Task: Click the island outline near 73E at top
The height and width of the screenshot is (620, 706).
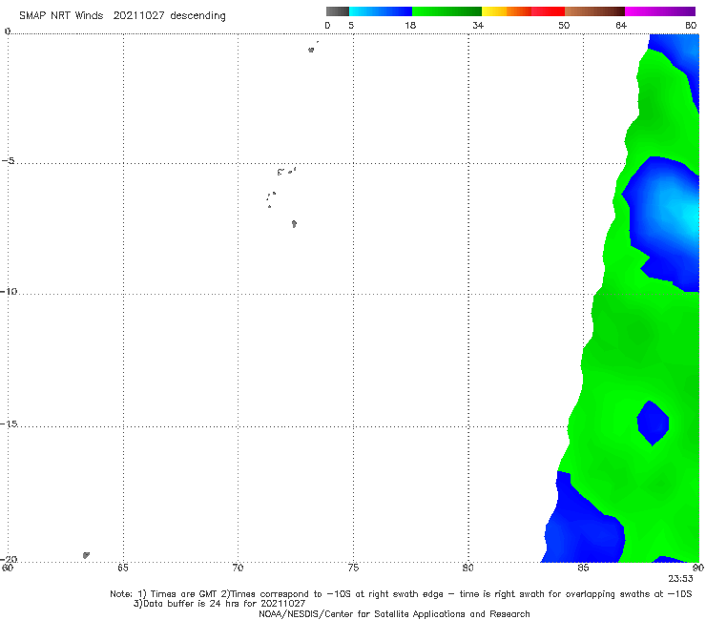Action: tap(311, 50)
